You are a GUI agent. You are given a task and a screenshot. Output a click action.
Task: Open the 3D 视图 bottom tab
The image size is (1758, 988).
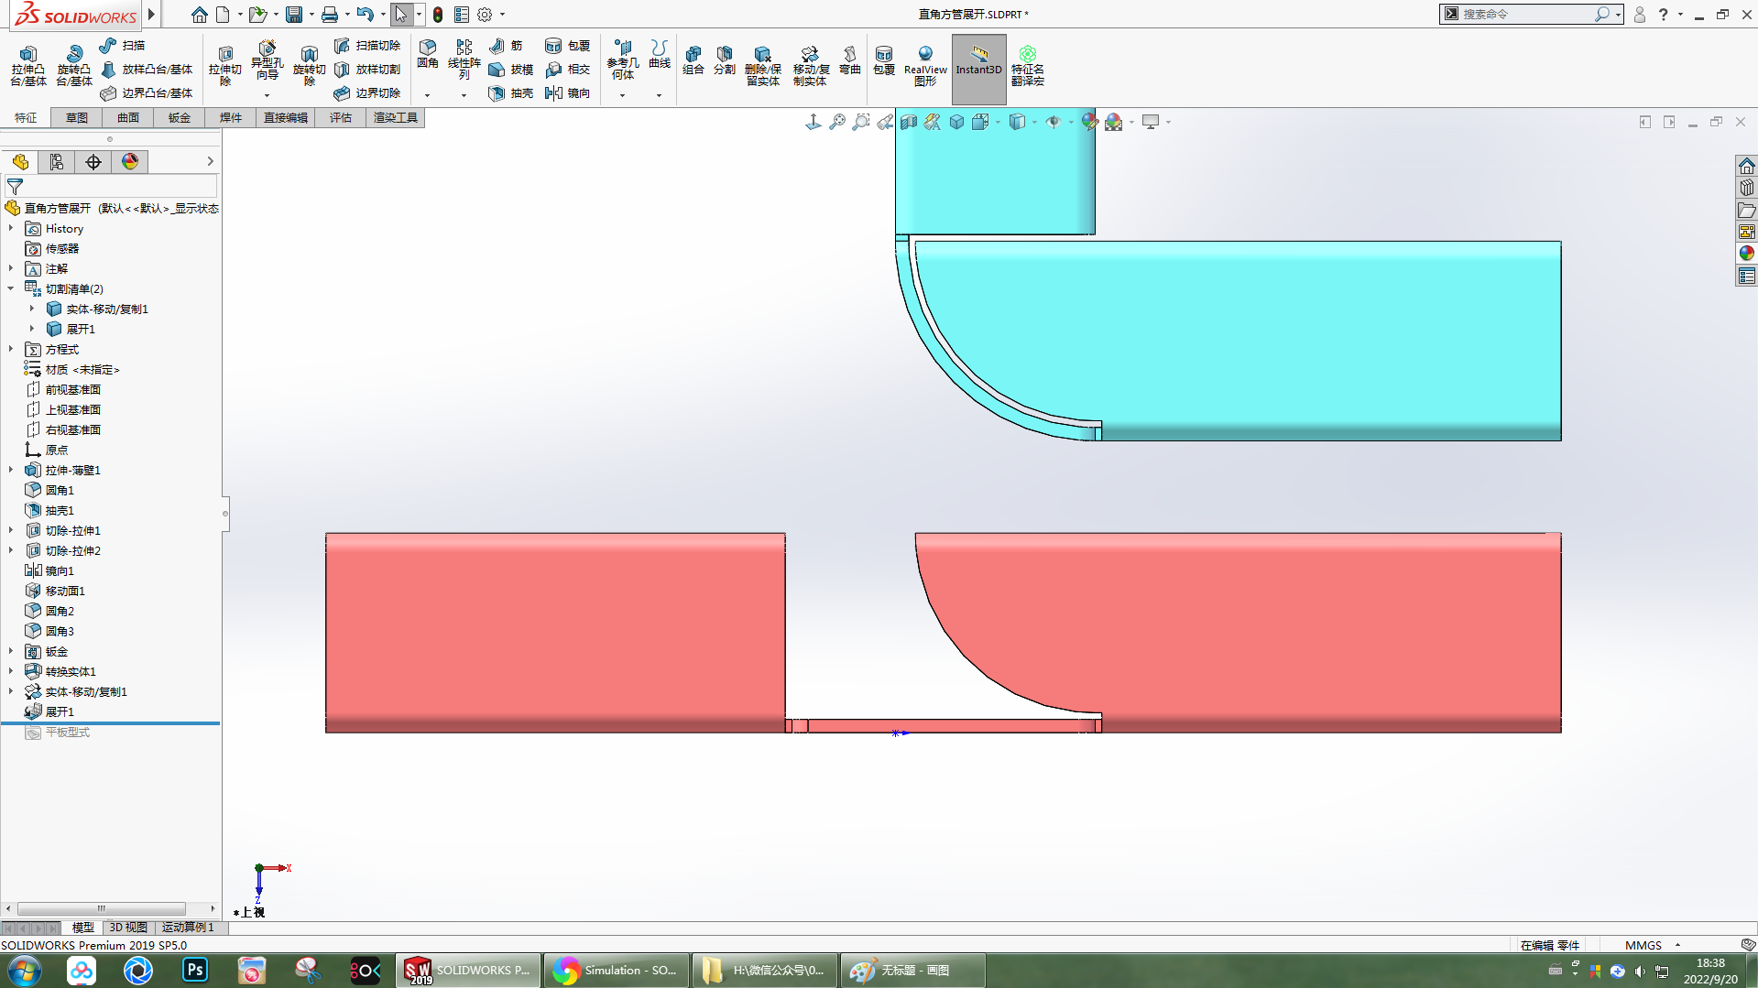128,928
